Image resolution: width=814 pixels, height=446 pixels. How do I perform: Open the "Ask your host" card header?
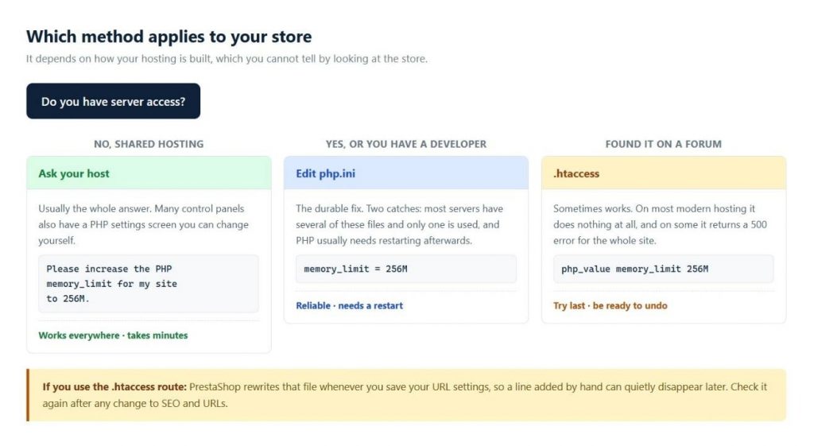click(x=149, y=173)
